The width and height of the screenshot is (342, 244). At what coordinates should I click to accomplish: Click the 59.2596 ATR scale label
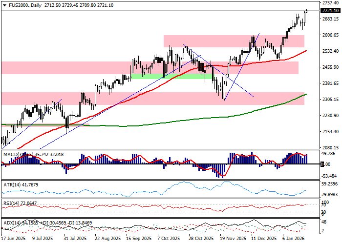pyautogui.click(x=330, y=184)
